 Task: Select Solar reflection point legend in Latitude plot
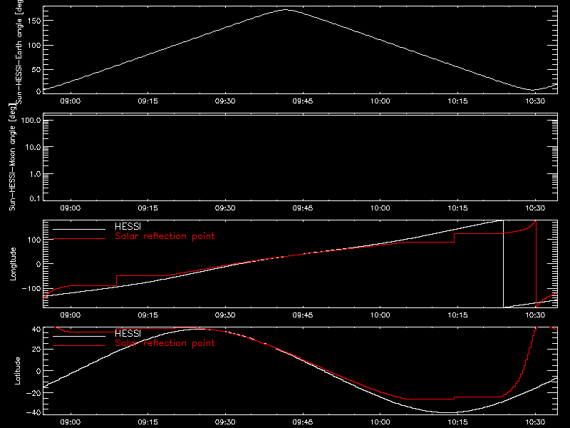pos(165,343)
